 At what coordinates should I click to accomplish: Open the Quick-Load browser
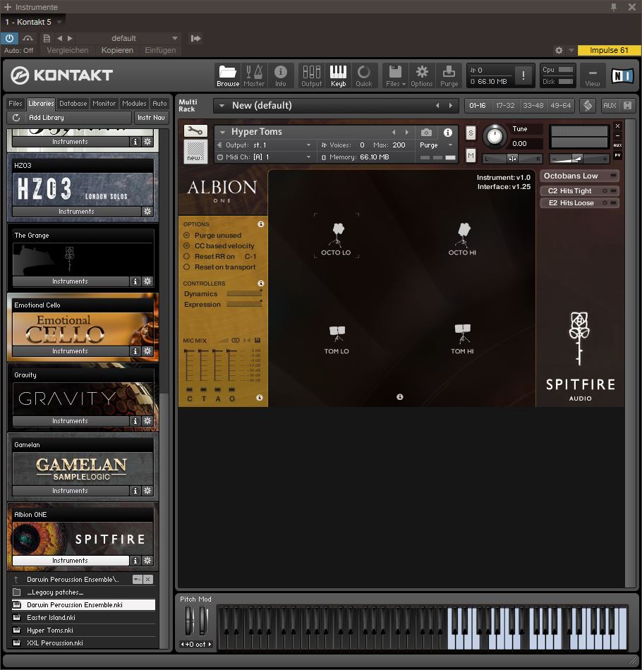pyautogui.click(x=364, y=75)
